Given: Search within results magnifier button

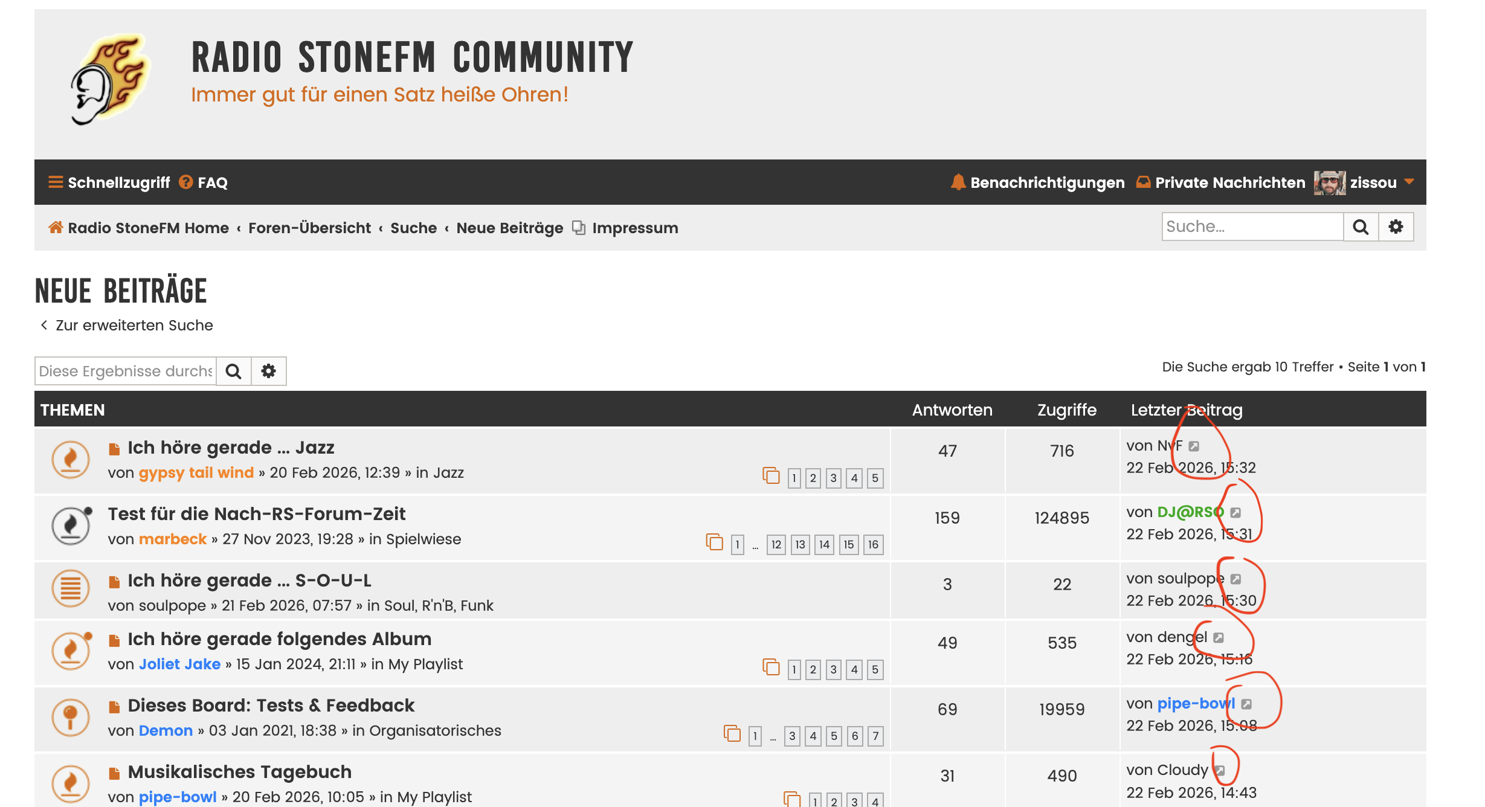Looking at the screenshot, I should click(234, 371).
